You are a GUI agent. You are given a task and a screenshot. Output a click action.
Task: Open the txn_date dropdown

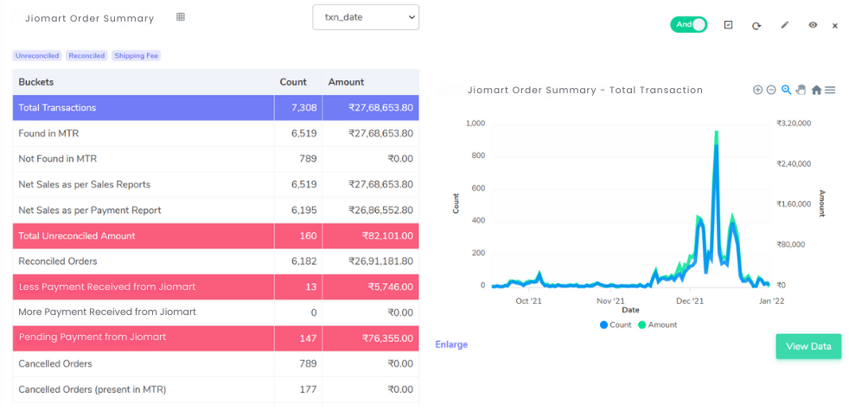pos(366,17)
